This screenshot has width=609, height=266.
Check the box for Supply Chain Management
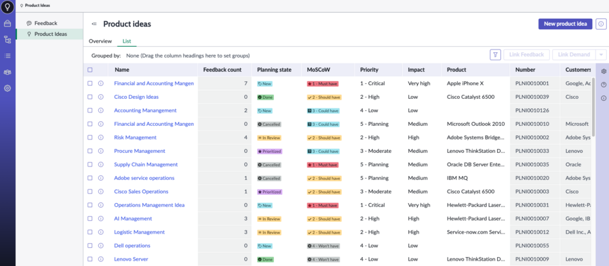point(90,164)
